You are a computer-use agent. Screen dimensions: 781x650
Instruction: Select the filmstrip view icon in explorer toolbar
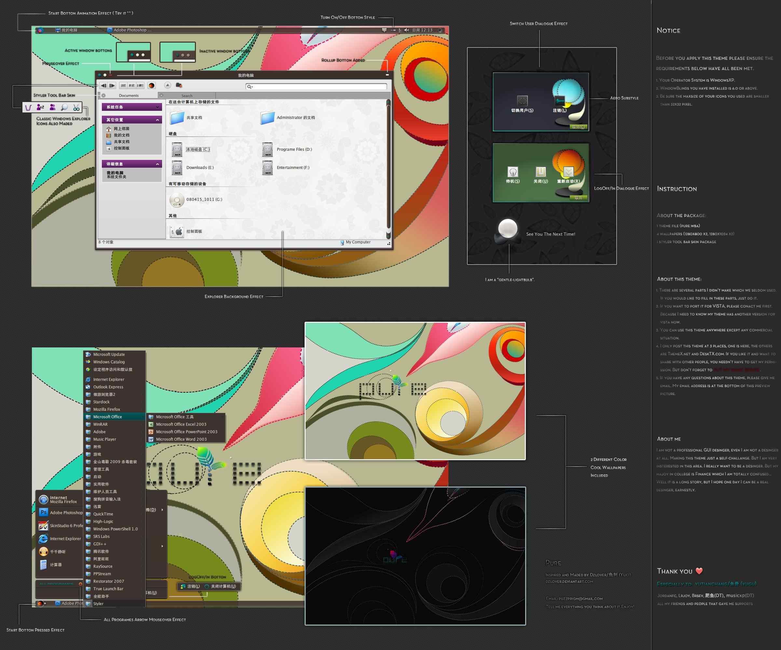click(x=140, y=85)
